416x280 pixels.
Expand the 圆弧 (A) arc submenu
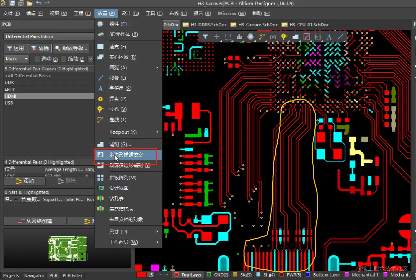[x=128, y=68]
